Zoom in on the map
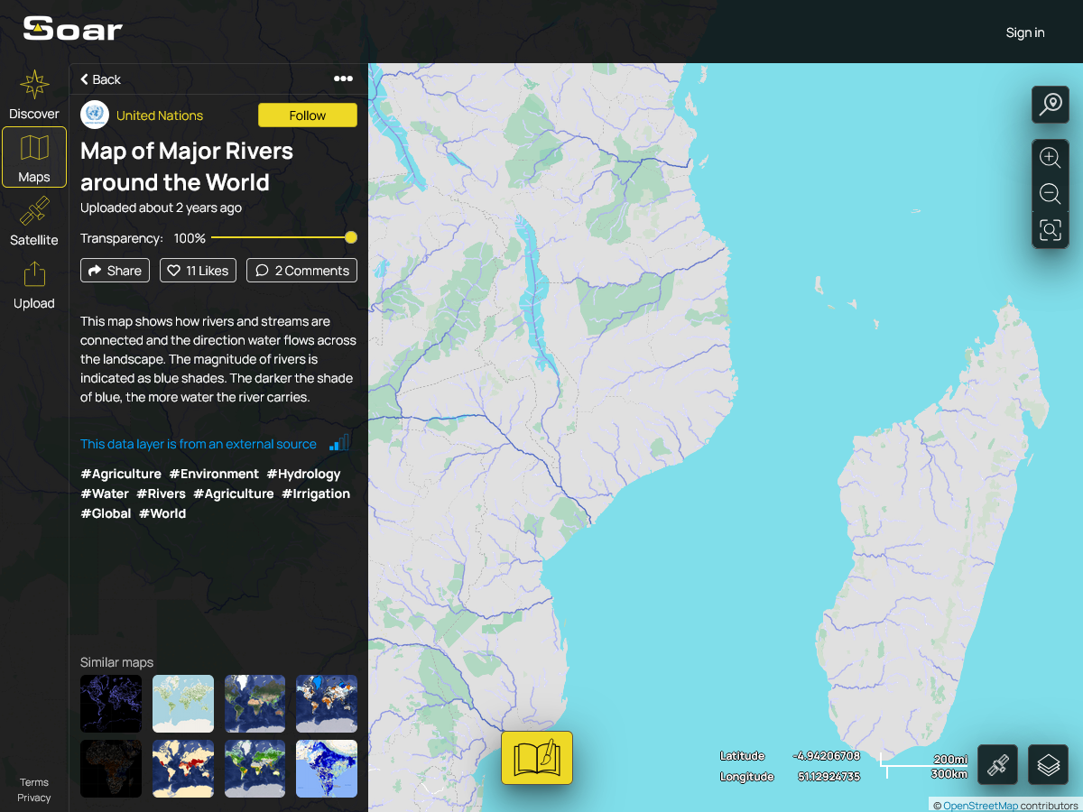The height and width of the screenshot is (812, 1083). [1050, 158]
